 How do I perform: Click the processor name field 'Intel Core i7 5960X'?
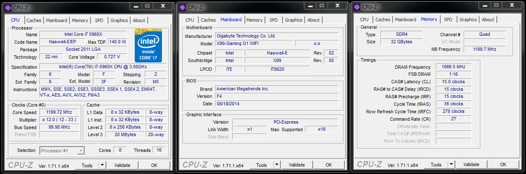[x=84, y=34]
